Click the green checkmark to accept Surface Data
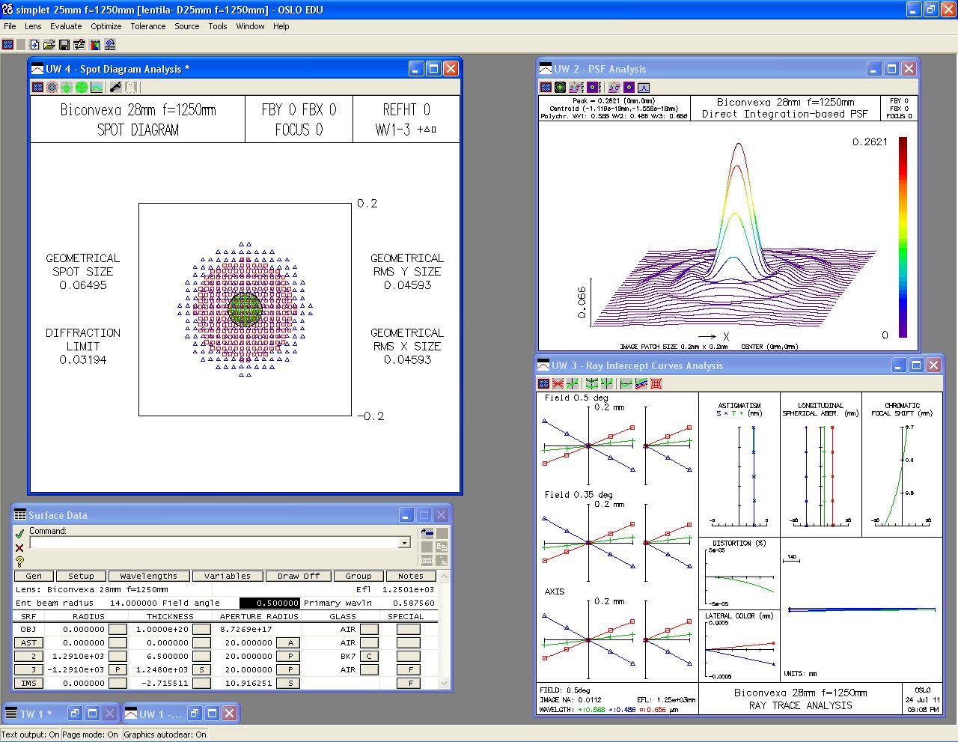Screen dimensions: 958x742 tap(19, 534)
